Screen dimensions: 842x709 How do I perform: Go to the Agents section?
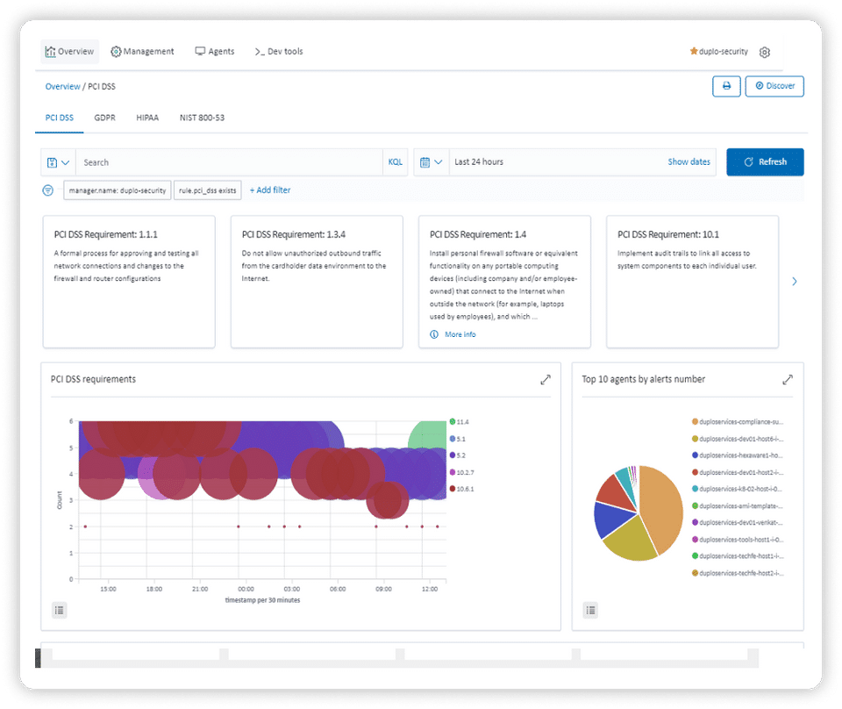pos(215,52)
